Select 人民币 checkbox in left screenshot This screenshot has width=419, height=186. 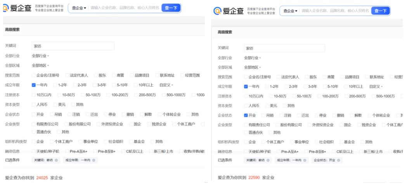[33, 105]
